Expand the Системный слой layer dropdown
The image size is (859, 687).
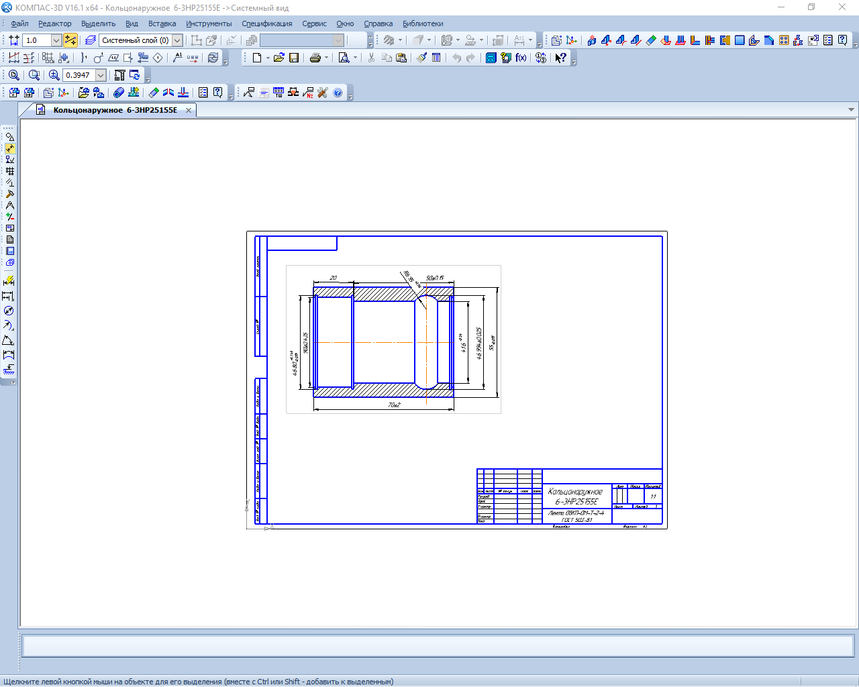click(x=177, y=40)
